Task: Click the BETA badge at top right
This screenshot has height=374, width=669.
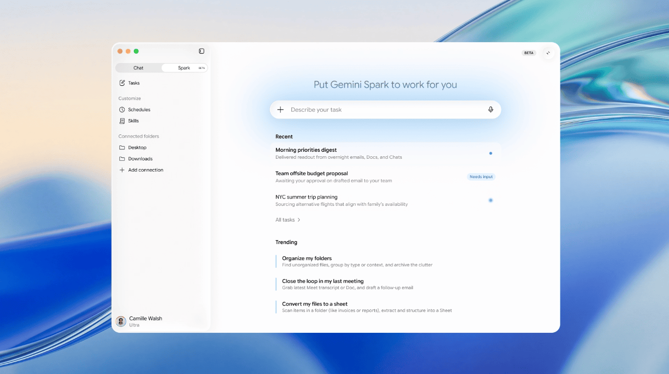Action: pos(529,53)
